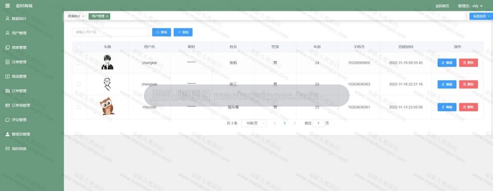The width and height of the screenshot is (493, 191).
Task: Click mtycode's owl avatar
Action: click(107, 107)
